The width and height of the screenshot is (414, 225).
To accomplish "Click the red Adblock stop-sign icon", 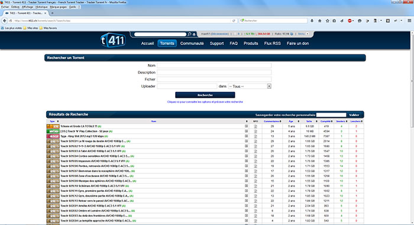I will click(350, 21).
